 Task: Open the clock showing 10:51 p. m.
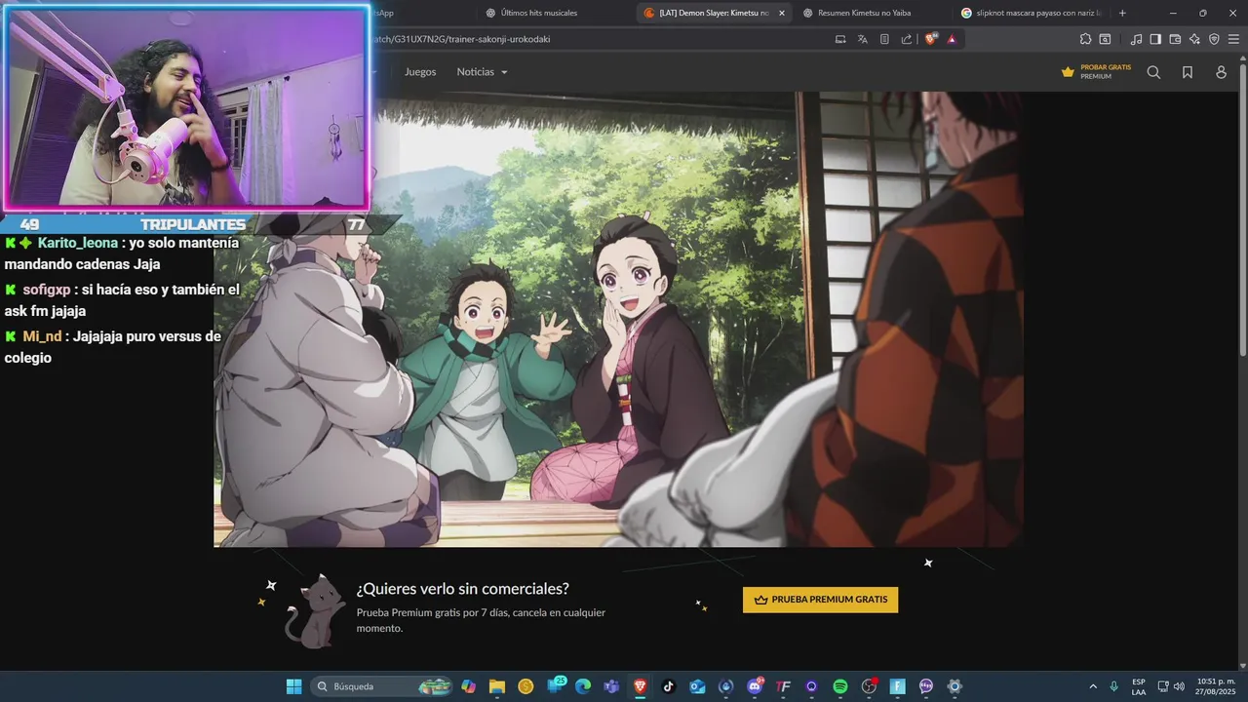pos(1216,686)
